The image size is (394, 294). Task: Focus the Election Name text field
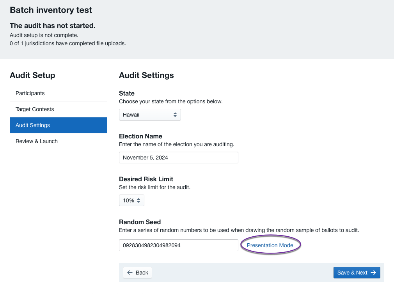click(x=178, y=158)
